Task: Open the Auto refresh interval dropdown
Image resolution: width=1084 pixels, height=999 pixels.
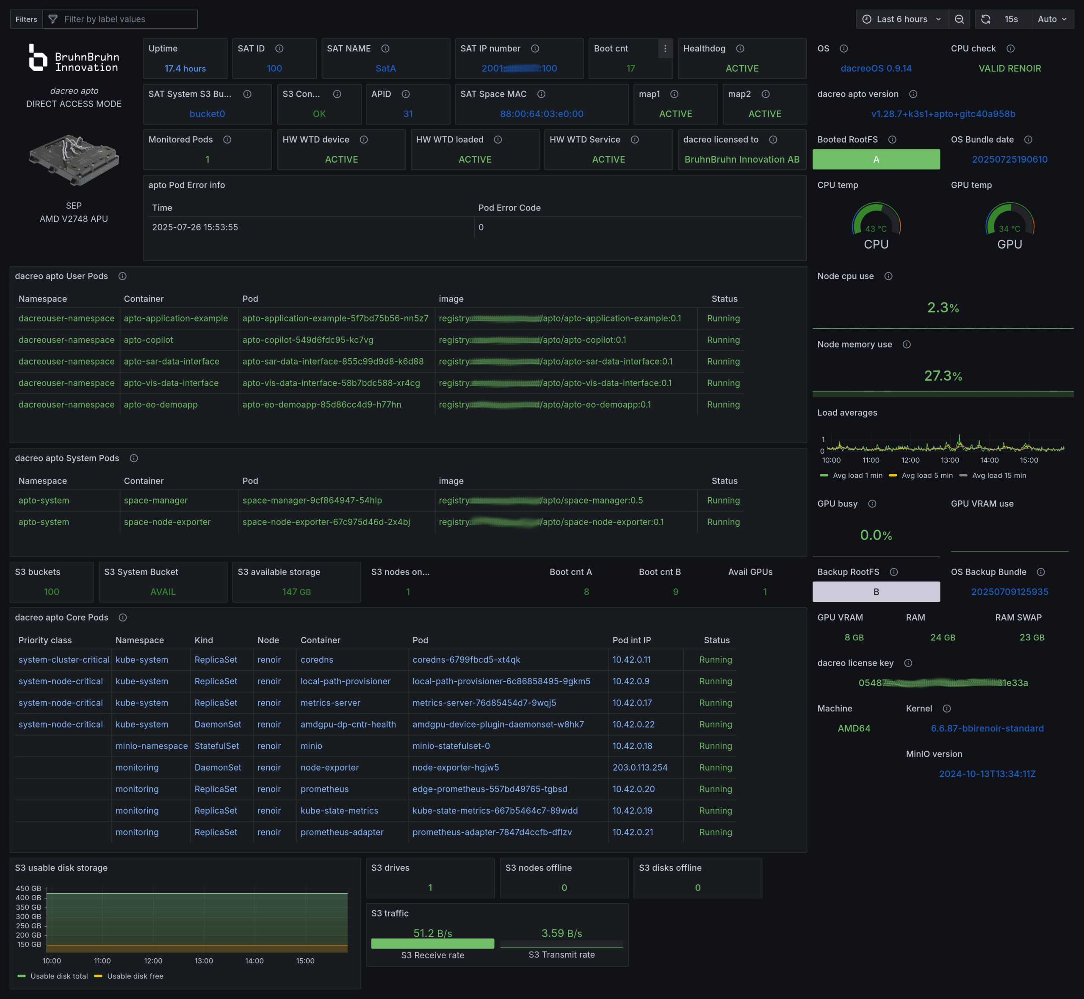Action: click(x=1052, y=19)
